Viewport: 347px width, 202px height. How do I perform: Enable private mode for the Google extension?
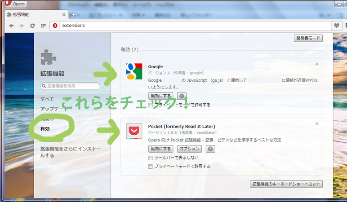pyautogui.click(x=151, y=105)
